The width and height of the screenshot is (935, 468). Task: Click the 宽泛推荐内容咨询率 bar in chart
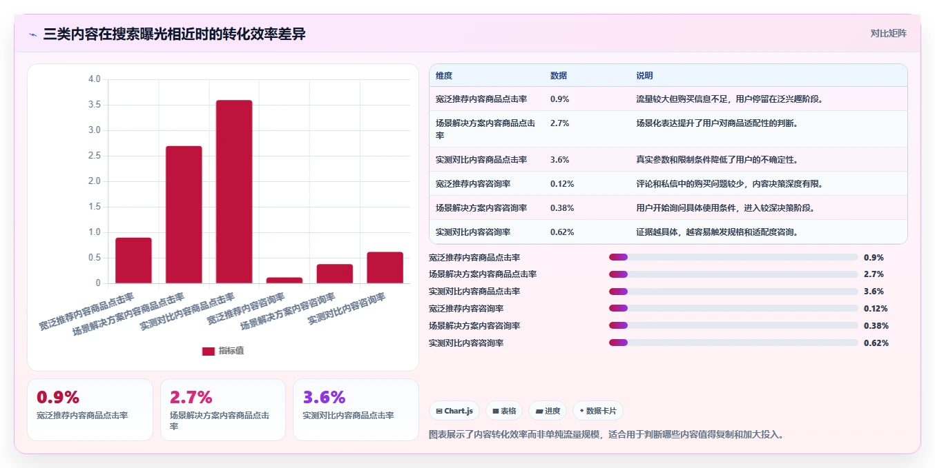[x=285, y=281]
